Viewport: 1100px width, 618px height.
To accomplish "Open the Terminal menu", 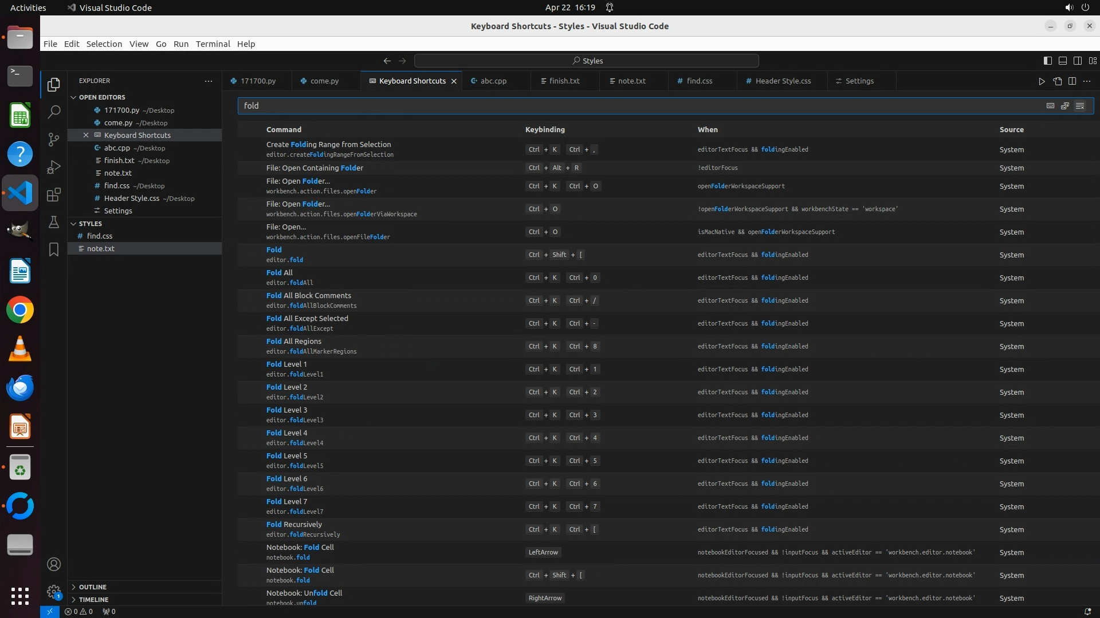I will pyautogui.click(x=213, y=44).
